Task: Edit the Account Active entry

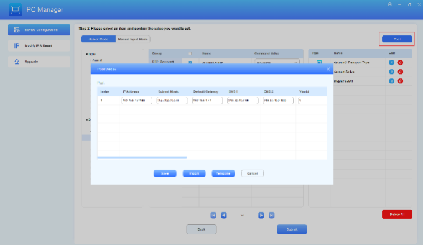Action: pos(391,72)
